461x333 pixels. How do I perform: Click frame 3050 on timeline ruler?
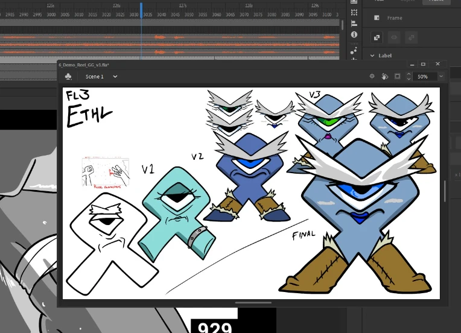click(189, 14)
